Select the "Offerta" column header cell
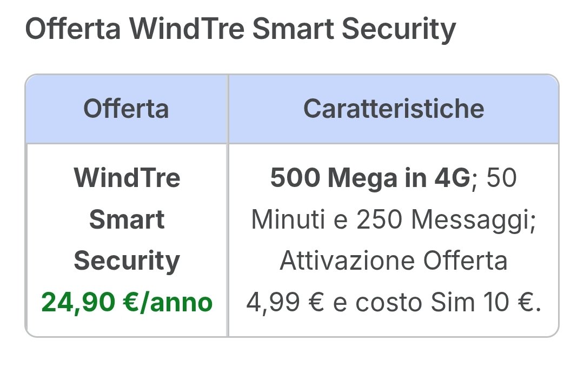Image resolution: width=584 pixels, height=367 pixels. pyautogui.click(x=126, y=109)
